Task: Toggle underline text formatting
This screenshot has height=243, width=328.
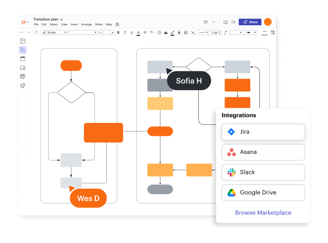Action: 132,32
